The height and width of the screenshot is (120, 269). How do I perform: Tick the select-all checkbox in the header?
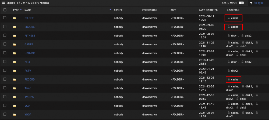5,10
